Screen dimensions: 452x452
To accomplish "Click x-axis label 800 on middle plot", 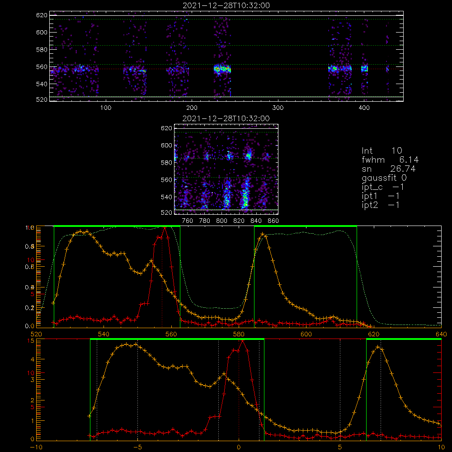I will point(221,221).
